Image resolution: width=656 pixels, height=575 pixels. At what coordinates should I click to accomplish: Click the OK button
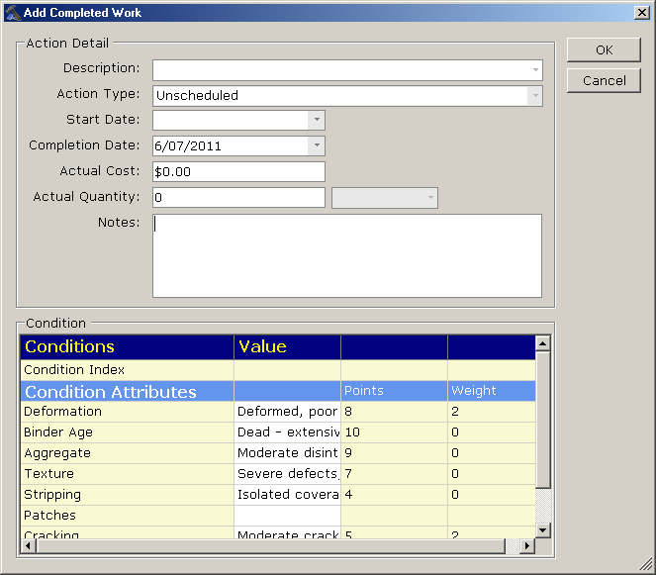pos(604,50)
